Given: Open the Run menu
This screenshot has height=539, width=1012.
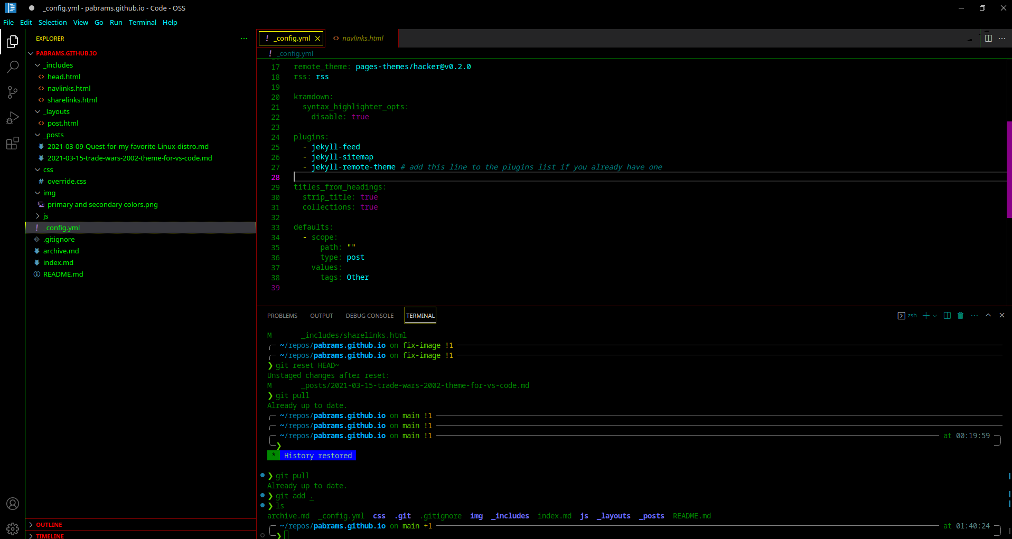Looking at the screenshot, I should pyautogui.click(x=116, y=22).
